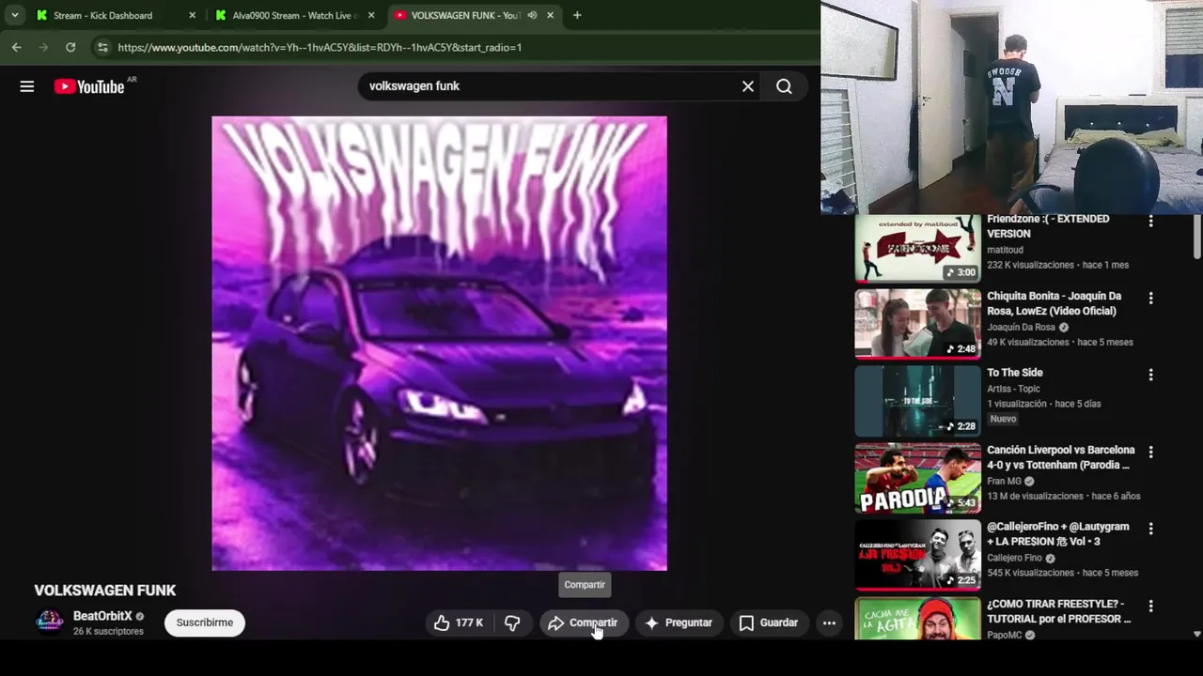The image size is (1203, 676).
Task: Open options menu for COMO TIRAR FREESTYLE
Action: pos(1150,606)
